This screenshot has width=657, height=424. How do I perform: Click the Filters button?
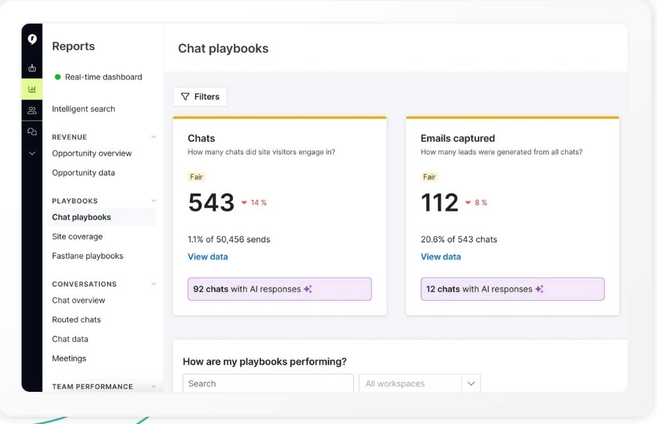tap(200, 96)
